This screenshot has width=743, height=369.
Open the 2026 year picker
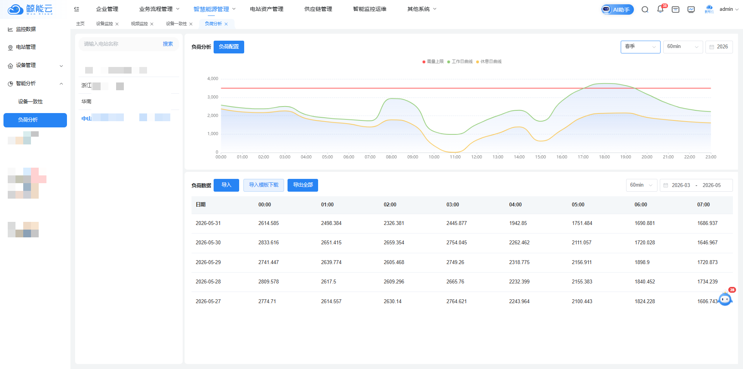pos(719,47)
